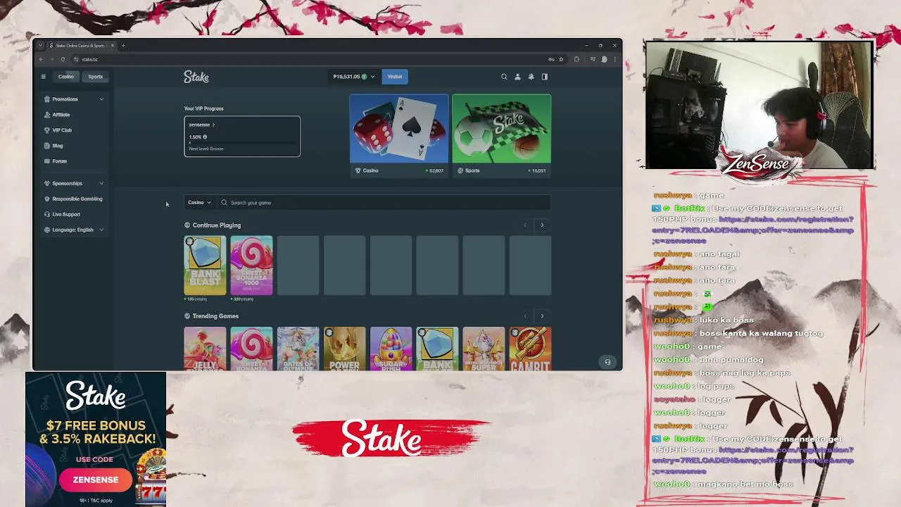
Task: Open Blog in the sidebar
Action: coord(58,146)
